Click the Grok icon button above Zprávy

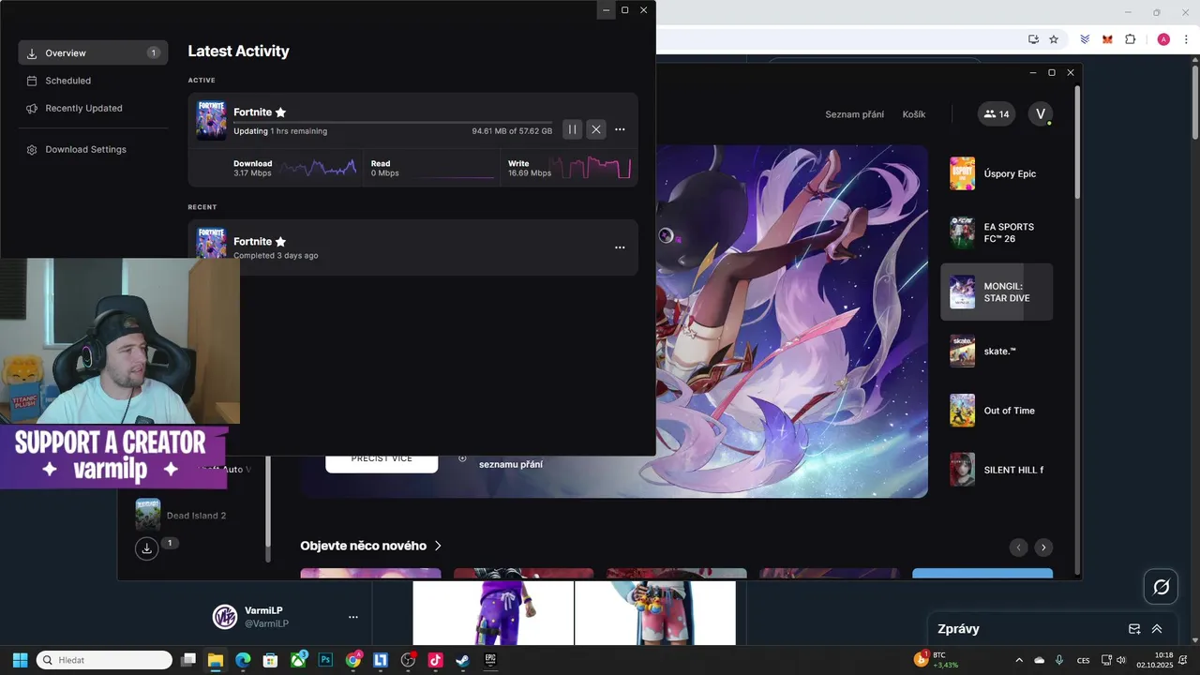pos(1161,587)
